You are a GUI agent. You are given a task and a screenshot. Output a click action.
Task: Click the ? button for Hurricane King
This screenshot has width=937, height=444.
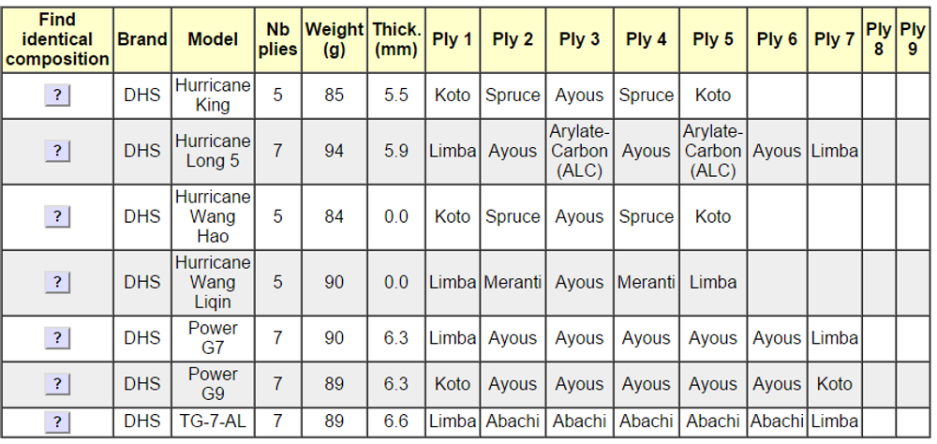click(x=57, y=96)
